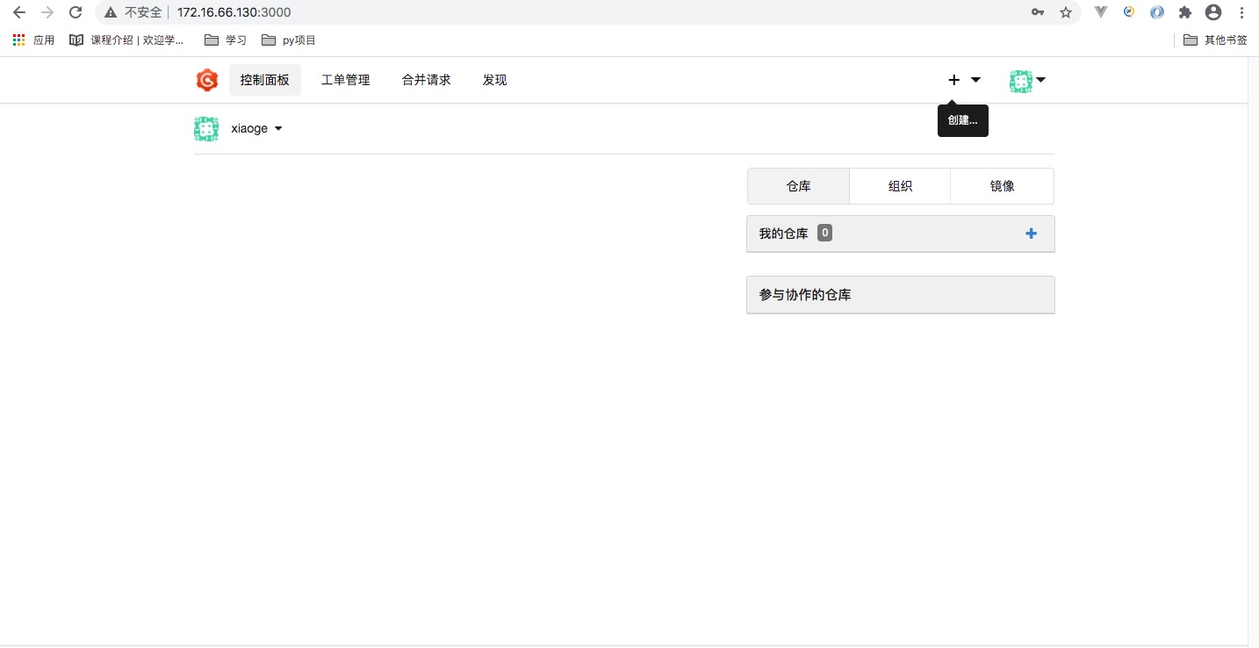Open the 合并请求 page
This screenshot has height=648, width=1259.
[x=425, y=79]
